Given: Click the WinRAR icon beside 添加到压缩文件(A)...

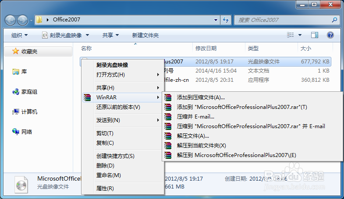Looking at the screenshot, I should 168,98.
